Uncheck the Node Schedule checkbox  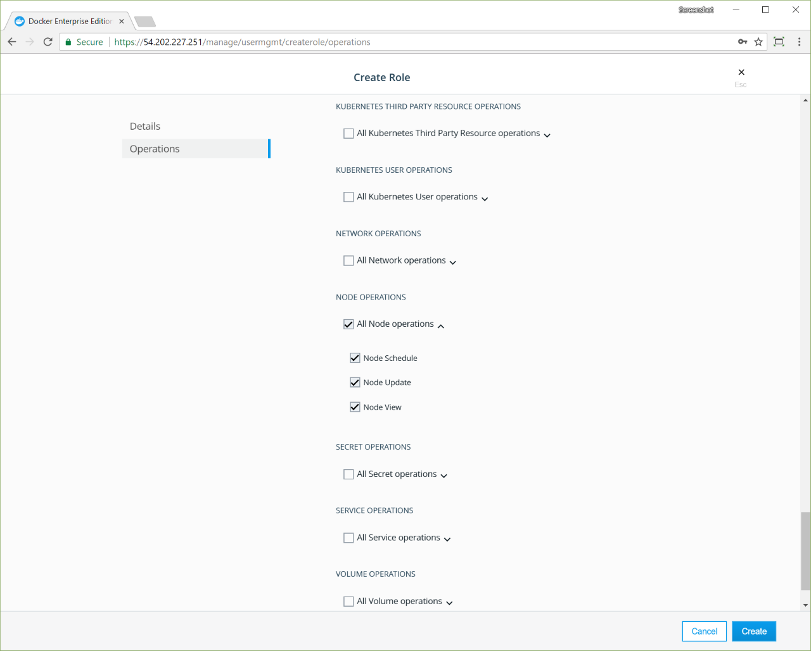tap(355, 358)
